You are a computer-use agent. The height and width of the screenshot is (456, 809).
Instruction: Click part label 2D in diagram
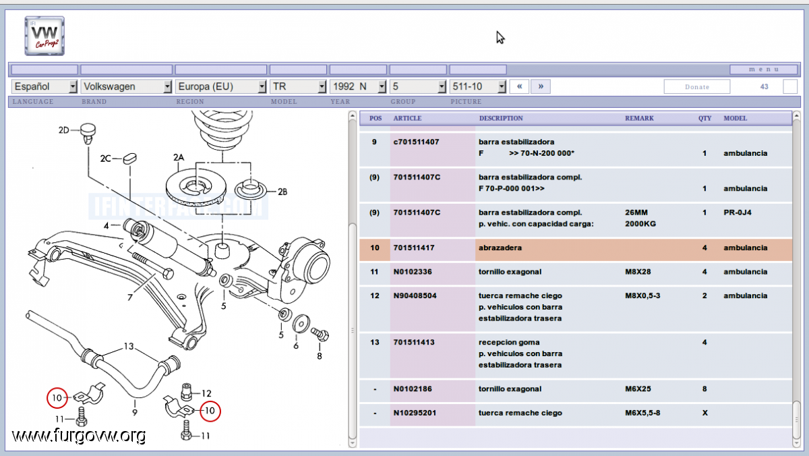[x=64, y=130]
